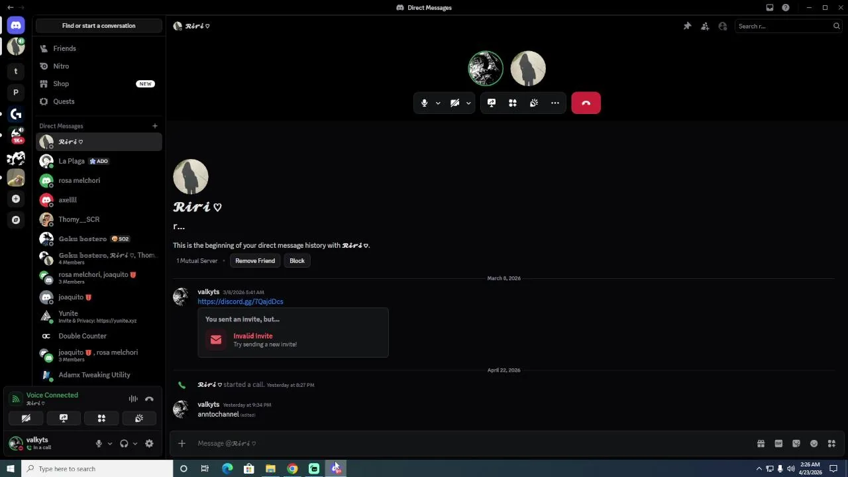Deafen with headphone icon in user panel
Screen dimensions: 848x477
pyautogui.click(x=124, y=444)
